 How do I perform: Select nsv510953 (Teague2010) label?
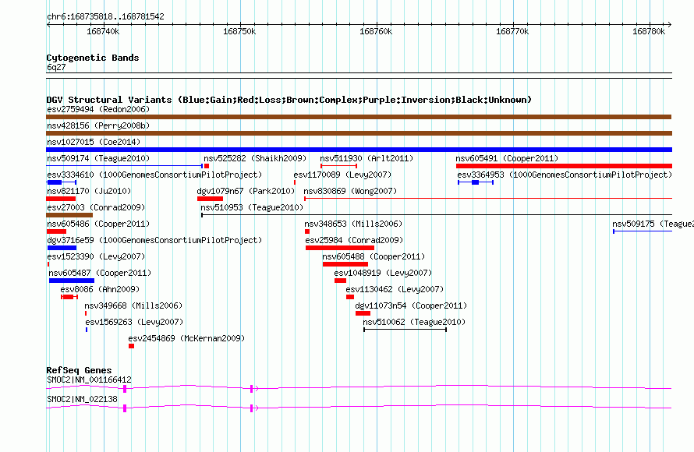[x=252, y=207]
